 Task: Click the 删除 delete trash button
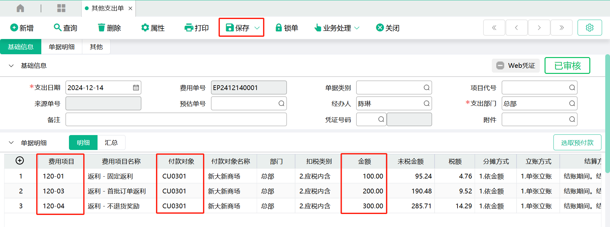(109, 28)
